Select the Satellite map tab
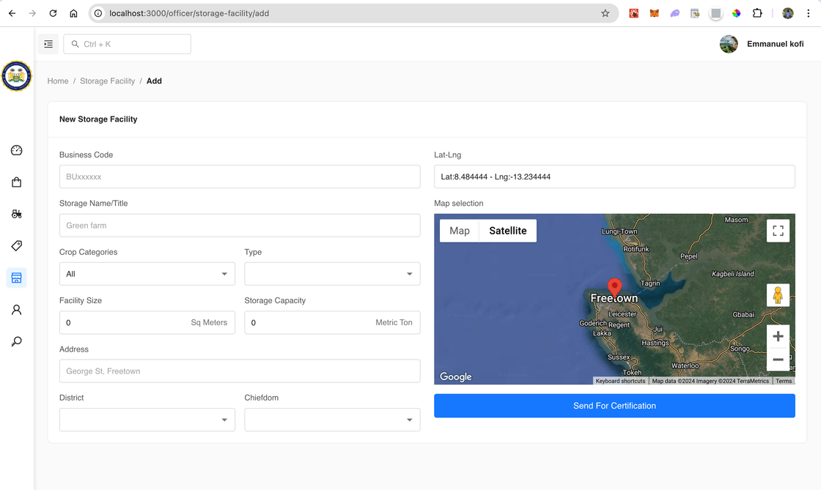Viewport: 821px width, 490px height. coord(508,231)
